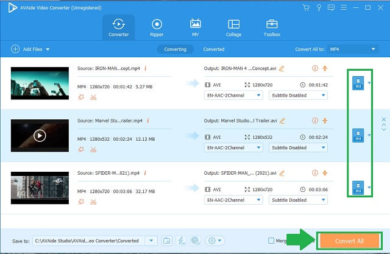Open the feedback chat icon
This screenshot has height=254, width=390.
click(331, 8)
